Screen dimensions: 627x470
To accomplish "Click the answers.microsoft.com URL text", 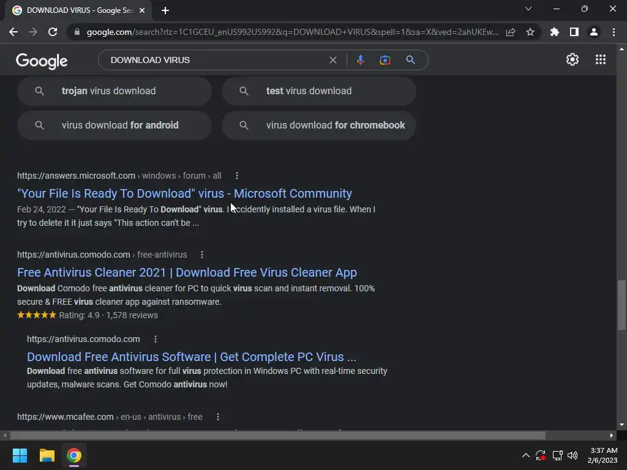I will 76,176.
